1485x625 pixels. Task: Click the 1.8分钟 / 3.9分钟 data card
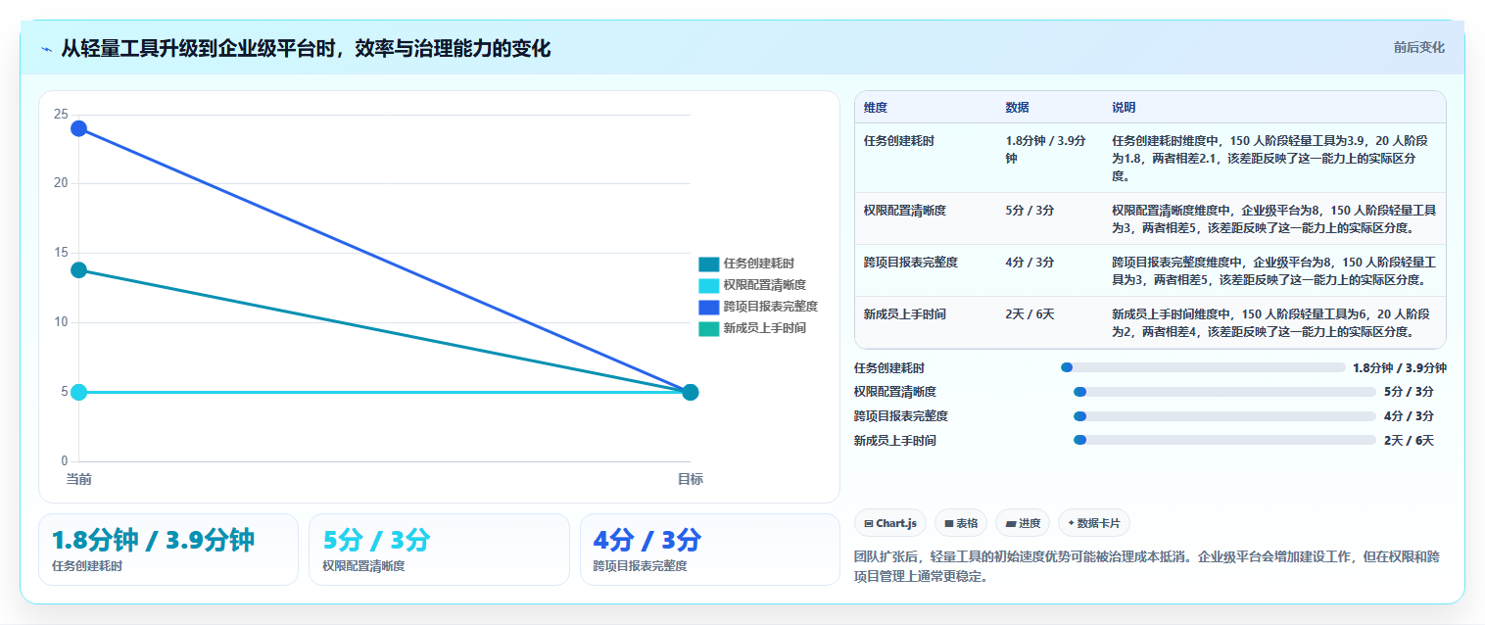168,550
